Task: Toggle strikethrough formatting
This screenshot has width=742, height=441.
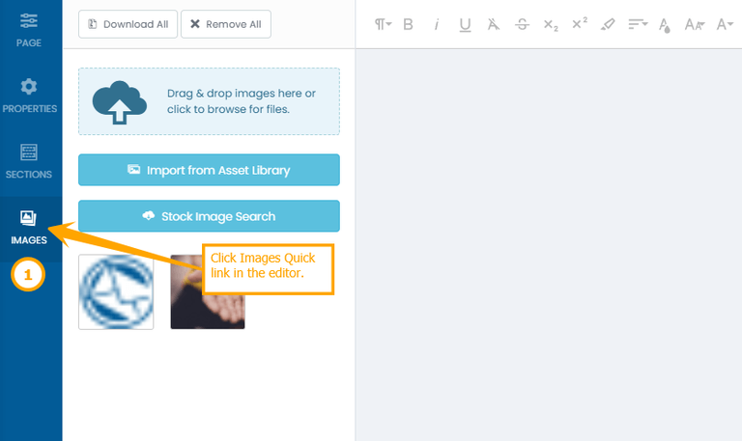Action: pos(522,24)
